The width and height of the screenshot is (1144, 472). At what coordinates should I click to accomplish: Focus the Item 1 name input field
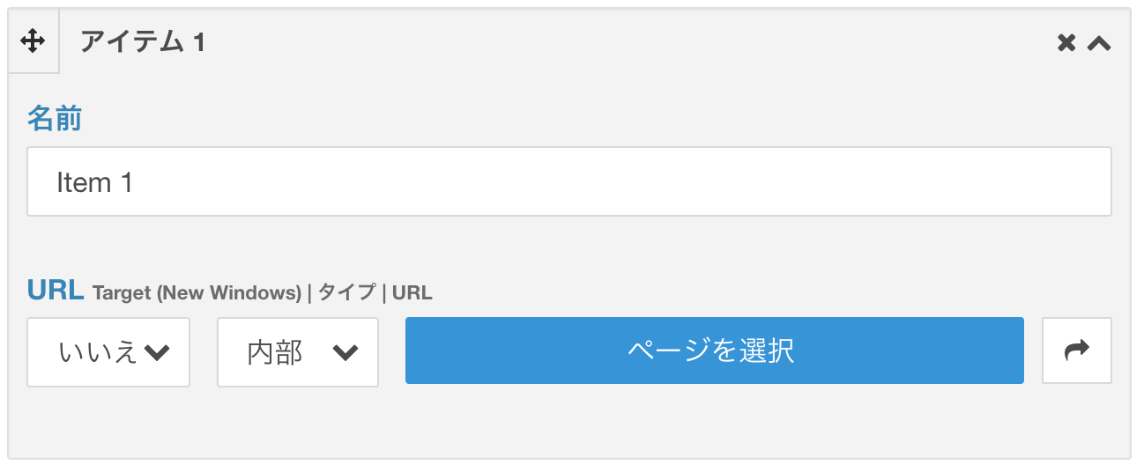click(x=569, y=181)
